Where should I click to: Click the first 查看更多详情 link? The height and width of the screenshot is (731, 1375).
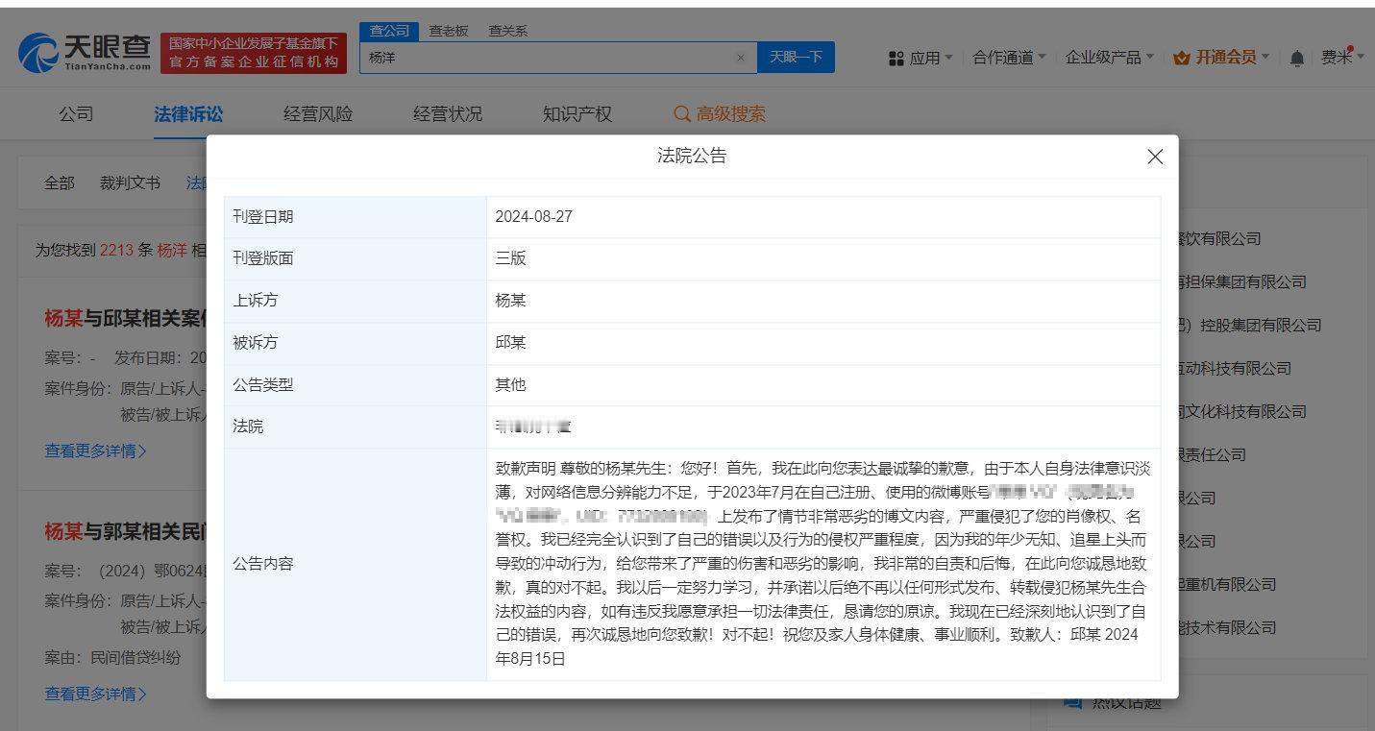95,450
